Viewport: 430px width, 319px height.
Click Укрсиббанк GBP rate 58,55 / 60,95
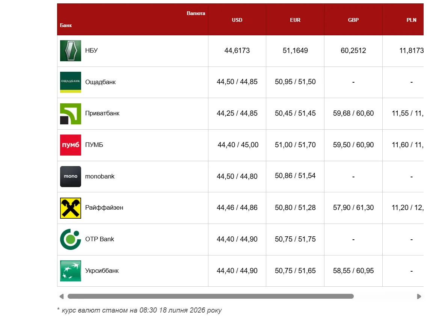[353, 271]
